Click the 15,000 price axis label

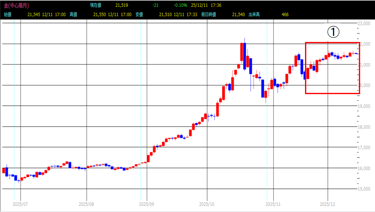(x=364, y=189)
